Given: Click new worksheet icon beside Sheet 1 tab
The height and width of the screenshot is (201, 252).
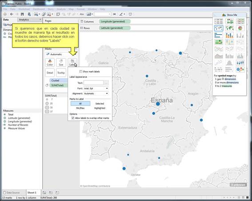Looking at the screenshot, I should [x=44, y=193].
